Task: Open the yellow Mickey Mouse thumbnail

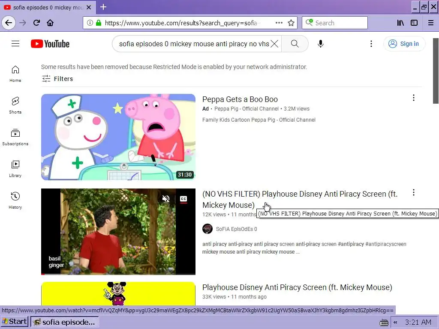Action: 118,293
